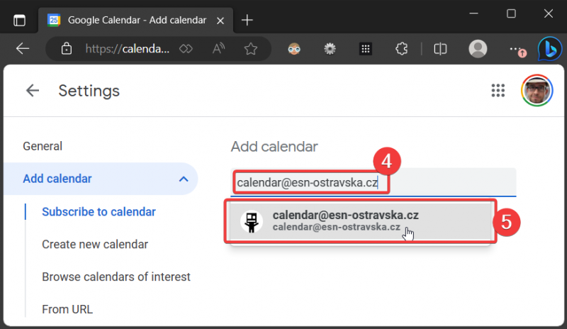Go back from Settings using arrow
Screen dimensions: 567x329
32,91
